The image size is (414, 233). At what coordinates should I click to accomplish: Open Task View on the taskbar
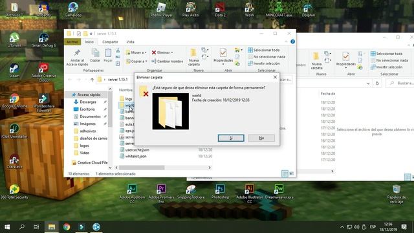pos(36,227)
